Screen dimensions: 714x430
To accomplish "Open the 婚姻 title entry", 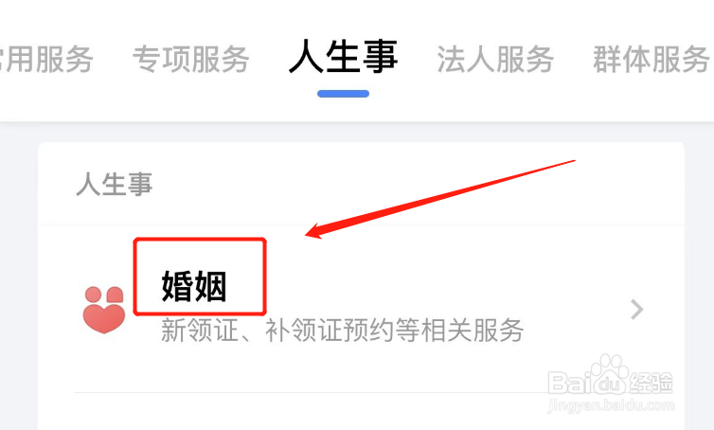I will point(194,286).
